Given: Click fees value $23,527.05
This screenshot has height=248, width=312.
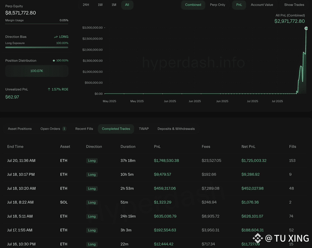Looking at the screenshot, I should (211, 160).
